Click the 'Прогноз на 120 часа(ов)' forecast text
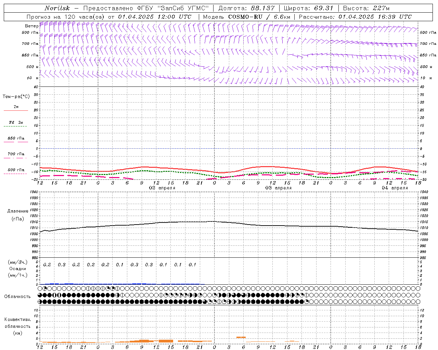438x350 pixels. pyautogui.click(x=66, y=17)
